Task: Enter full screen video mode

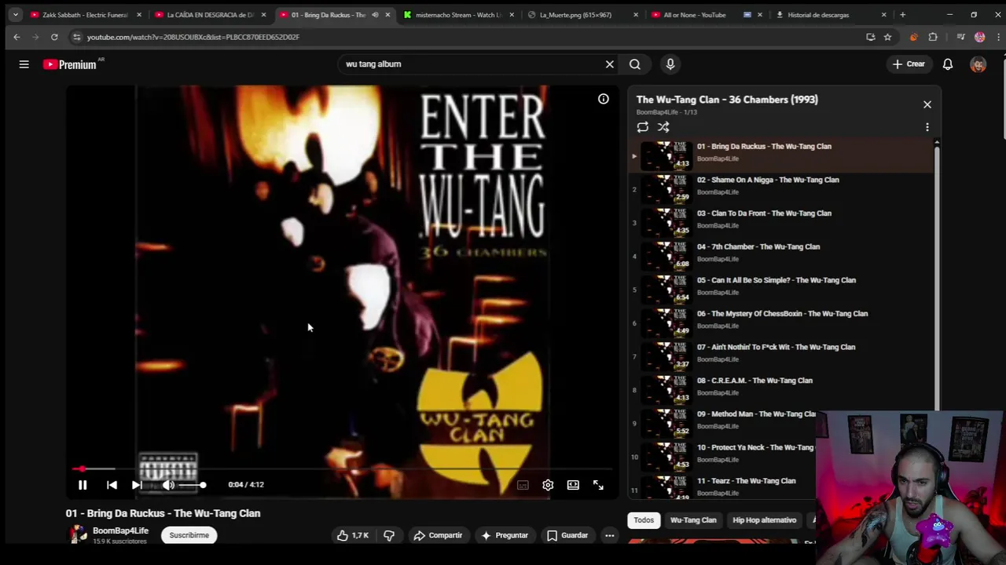Action: [598, 485]
